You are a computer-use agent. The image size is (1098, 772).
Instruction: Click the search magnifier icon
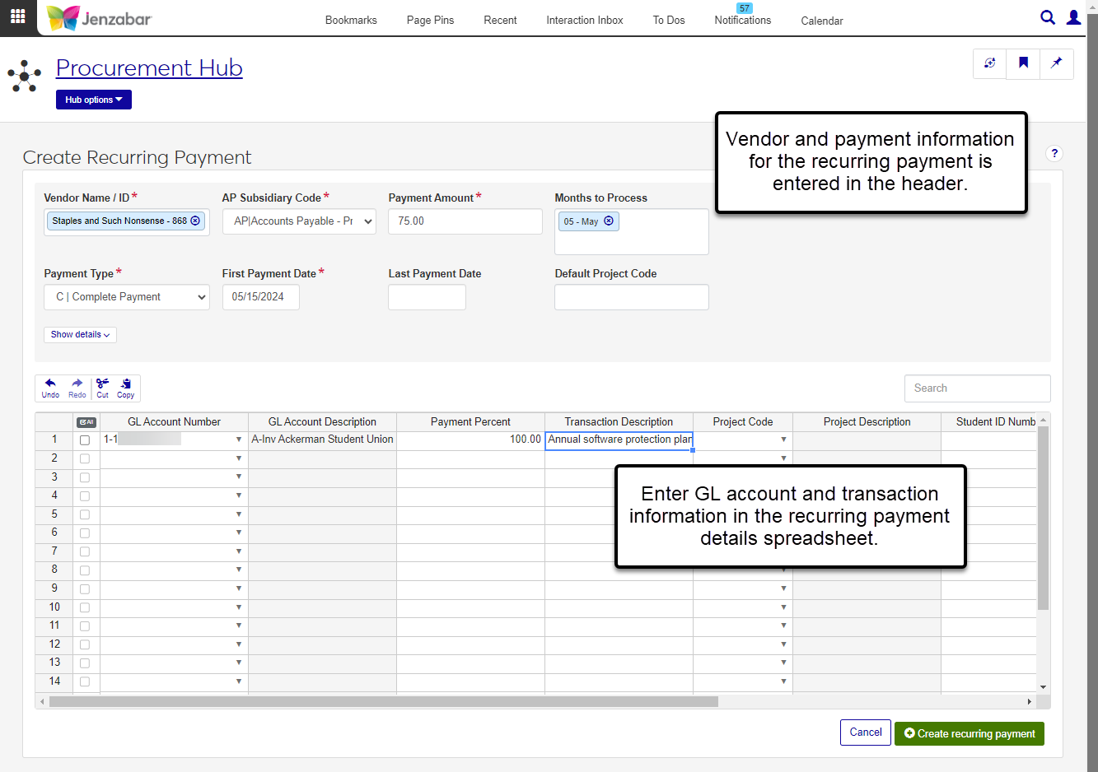1047,17
